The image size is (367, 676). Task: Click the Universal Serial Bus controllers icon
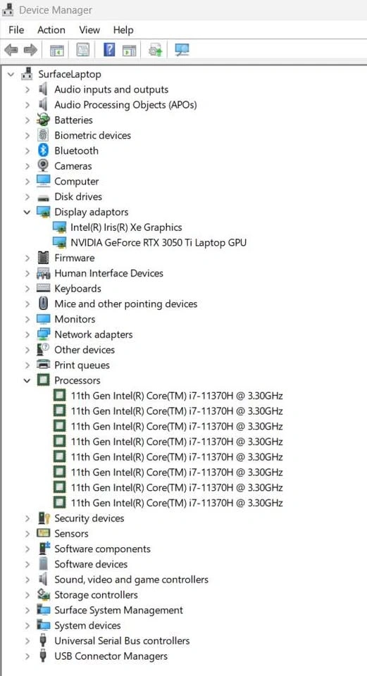pos(43,641)
